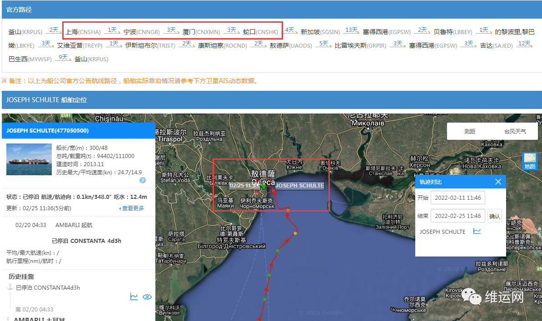The image size is (542, 321).
Task: Select port 比雷埃夫斯(GRPIR) in the route
Action: pyautogui.click(x=360, y=45)
